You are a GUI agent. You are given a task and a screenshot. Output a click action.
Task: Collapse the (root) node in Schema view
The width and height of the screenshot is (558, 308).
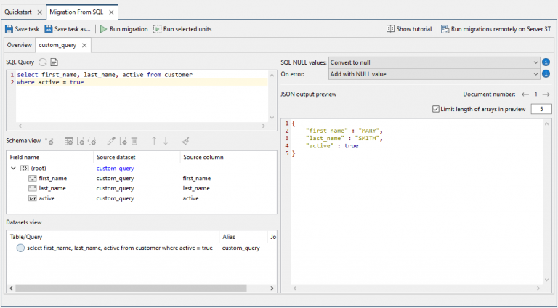coord(13,168)
